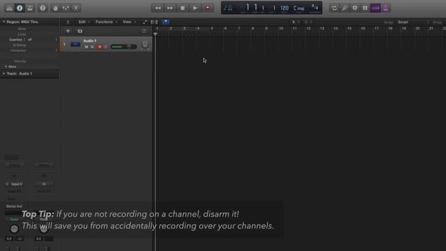Viewport: 446px width, 251px height.
Task: Add a new track with plus button
Action: coord(68,31)
